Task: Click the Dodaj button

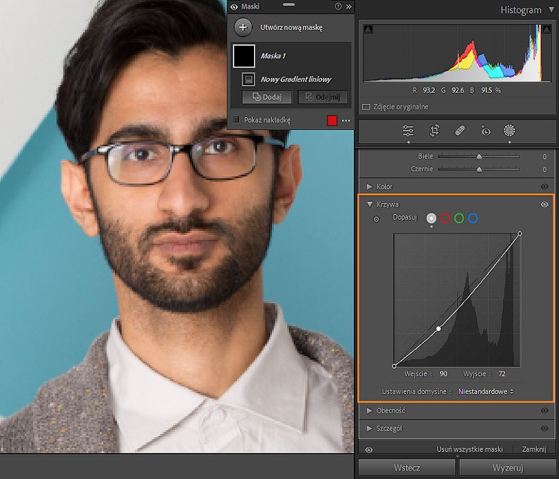Action: click(267, 97)
